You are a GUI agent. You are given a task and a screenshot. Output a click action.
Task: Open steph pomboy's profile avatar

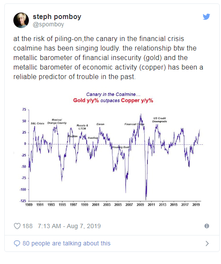click(x=21, y=20)
